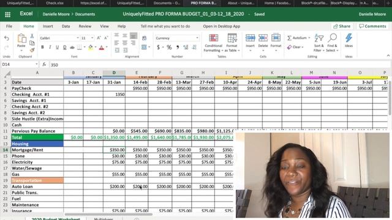Collapse the ribbon with the chevron
392x220 pixels.
pyautogui.click(x=388, y=56)
